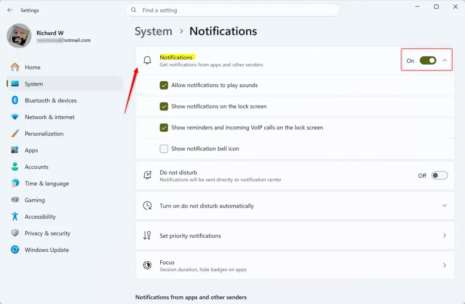
Task: Click the Focus session duration row
Action: [295, 265]
